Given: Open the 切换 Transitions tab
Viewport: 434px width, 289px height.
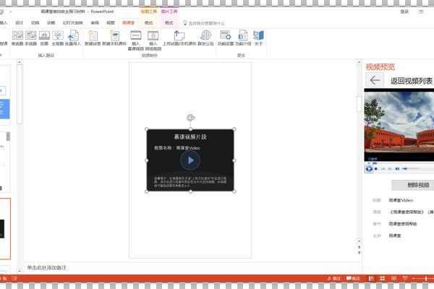Looking at the screenshot, I should point(35,22).
